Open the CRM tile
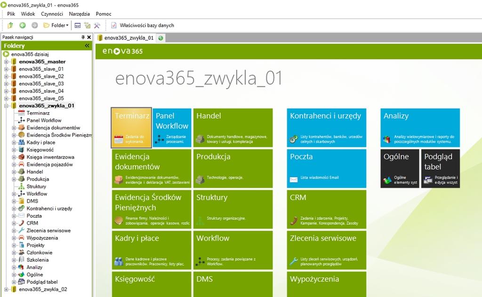The image size is (482, 297). 327,209
